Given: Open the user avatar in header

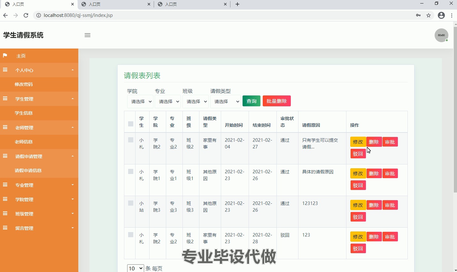Looking at the screenshot, I should coord(441,35).
